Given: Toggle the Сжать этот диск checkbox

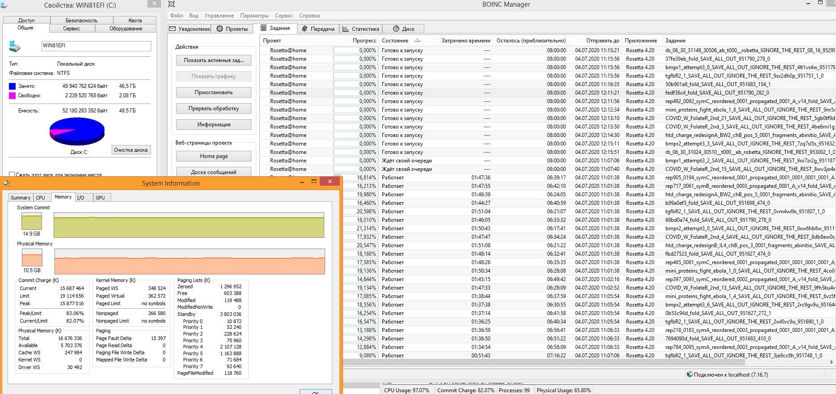Looking at the screenshot, I should (x=12, y=174).
